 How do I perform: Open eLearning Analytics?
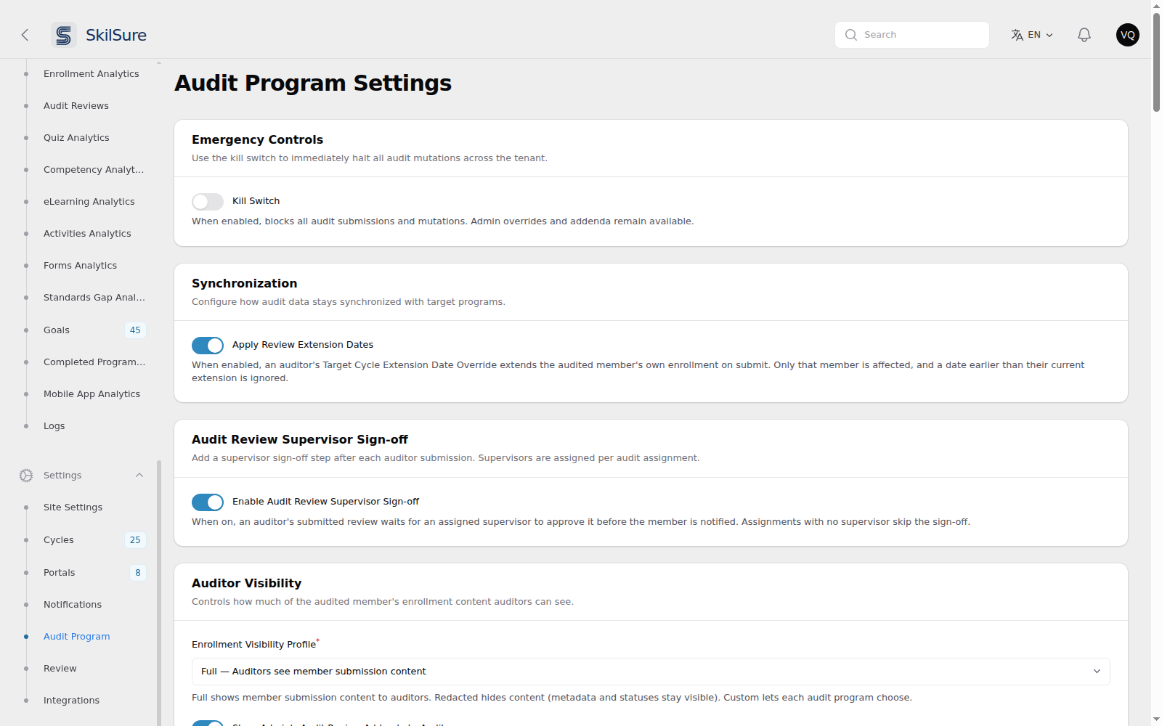coord(89,202)
